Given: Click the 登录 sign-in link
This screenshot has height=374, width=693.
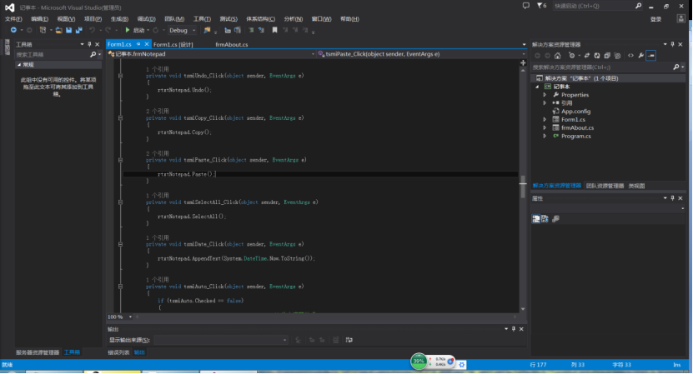Looking at the screenshot, I should pyautogui.click(x=655, y=19).
